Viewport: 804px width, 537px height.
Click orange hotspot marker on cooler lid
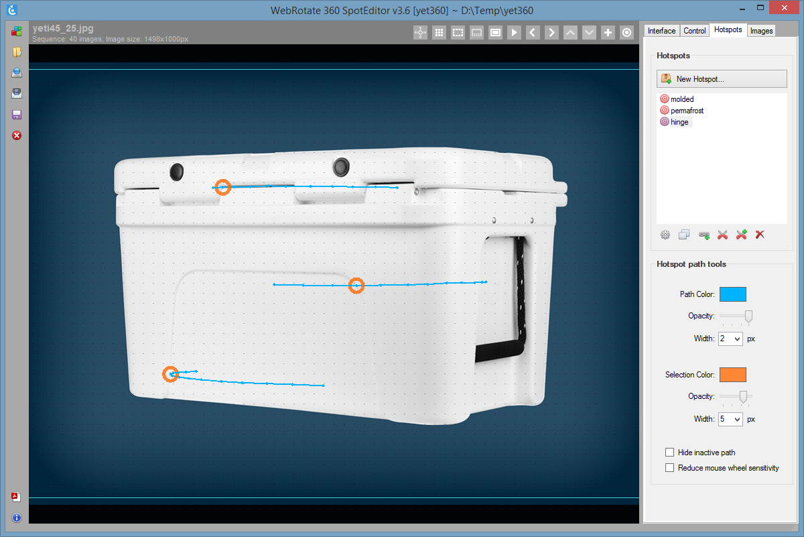coord(222,187)
